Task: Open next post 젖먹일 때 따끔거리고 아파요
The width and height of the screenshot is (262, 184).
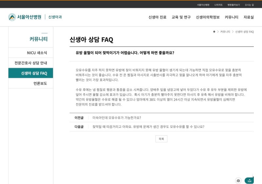Action: [x=148, y=127]
